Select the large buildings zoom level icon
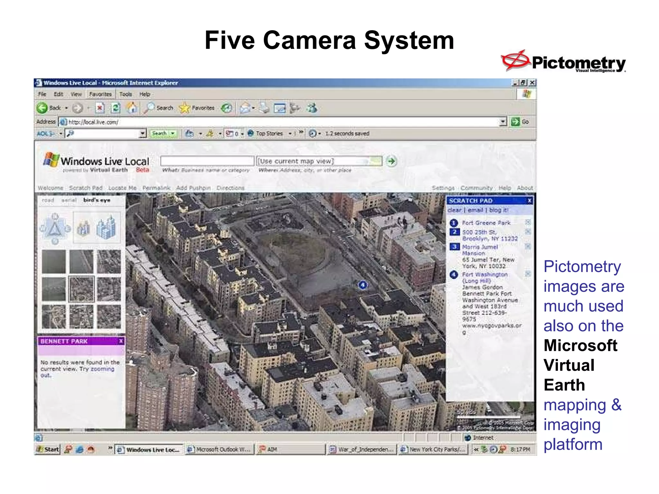The height and width of the screenshot is (494, 659). click(x=106, y=227)
